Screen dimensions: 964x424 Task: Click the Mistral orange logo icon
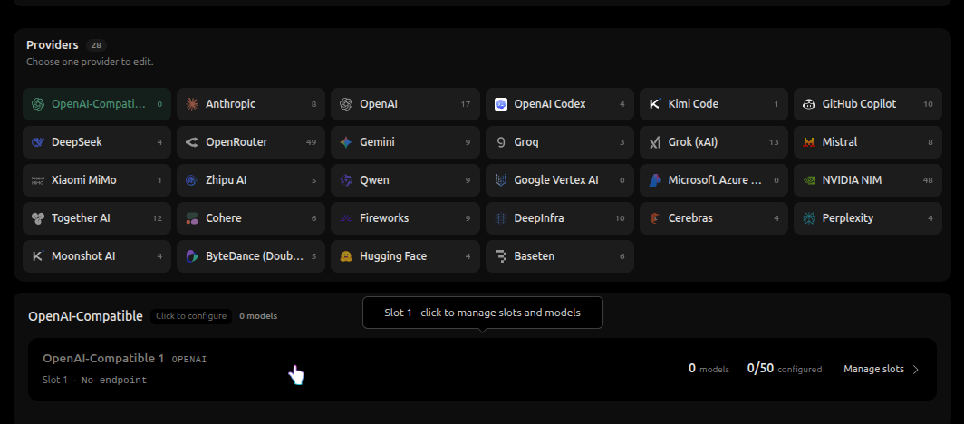point(809,142)
